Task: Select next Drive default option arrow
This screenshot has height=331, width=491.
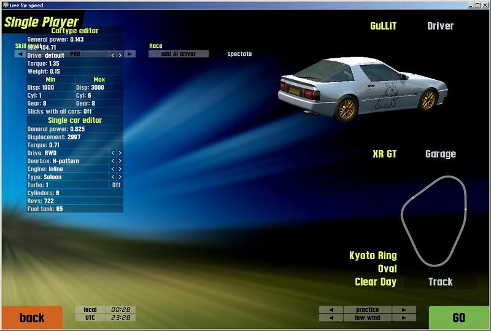Action: click(x=120, y=55)
